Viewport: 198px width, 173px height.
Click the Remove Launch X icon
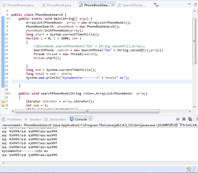click(184, 119)
